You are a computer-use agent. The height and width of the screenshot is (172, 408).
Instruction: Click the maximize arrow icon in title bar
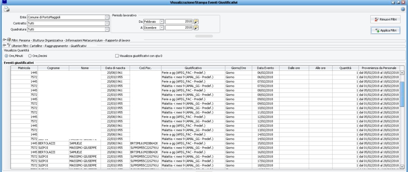coord(398,2)
